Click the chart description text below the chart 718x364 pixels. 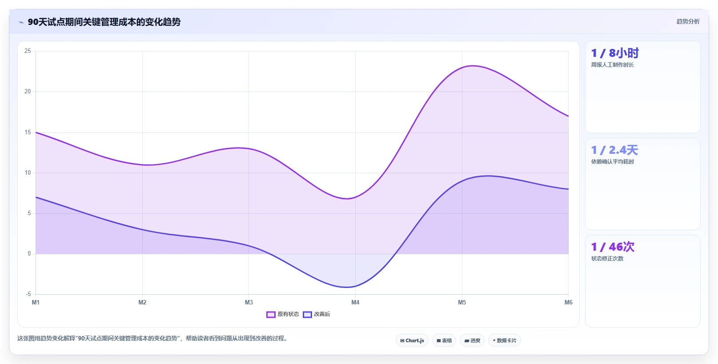153,338
